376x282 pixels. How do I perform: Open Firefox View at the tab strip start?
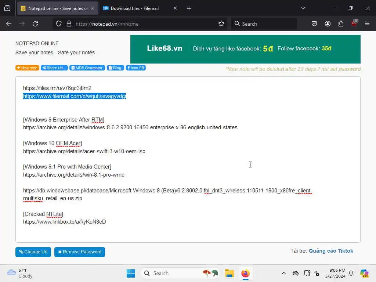pos(7,8)
